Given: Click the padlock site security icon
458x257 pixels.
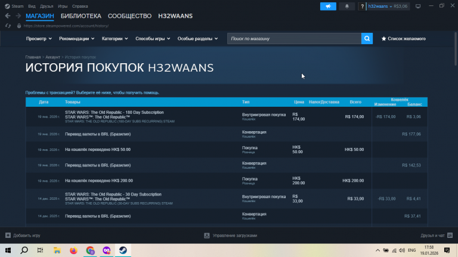Looking at the screenshot, I should [19, 26].
